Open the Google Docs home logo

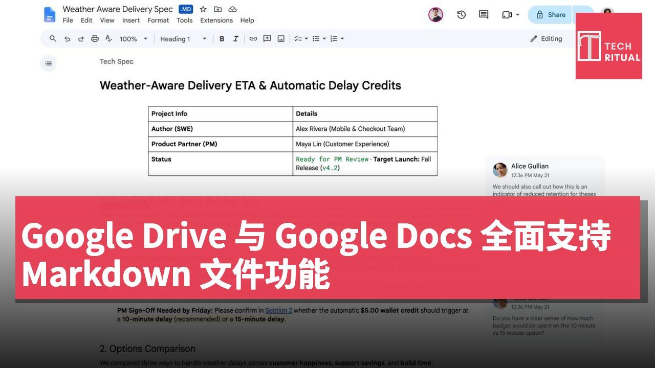click(50, 15)
